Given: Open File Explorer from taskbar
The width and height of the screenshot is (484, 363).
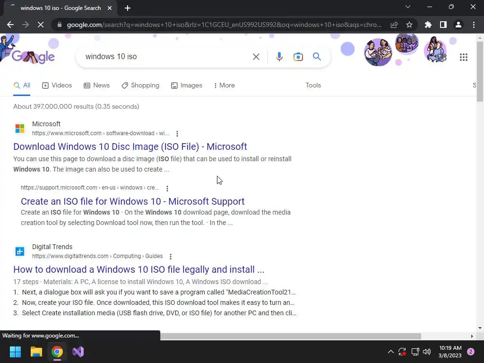Looking at the screenshot, I should (36, 352).
